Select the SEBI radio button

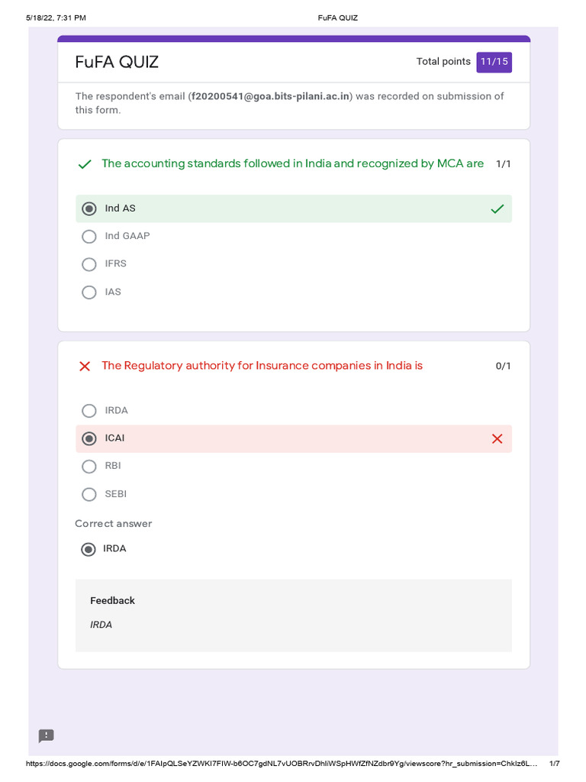[89, 494]
